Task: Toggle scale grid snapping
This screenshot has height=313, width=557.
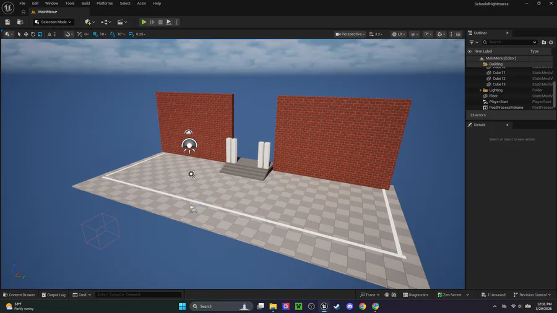Action: click(131, 34)
